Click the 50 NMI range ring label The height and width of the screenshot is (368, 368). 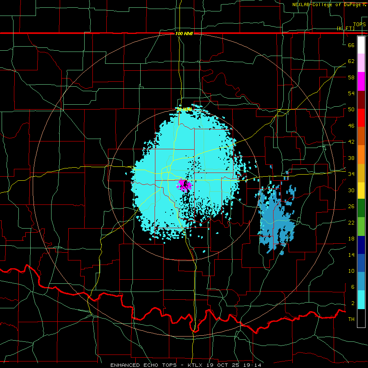[184, 109]
